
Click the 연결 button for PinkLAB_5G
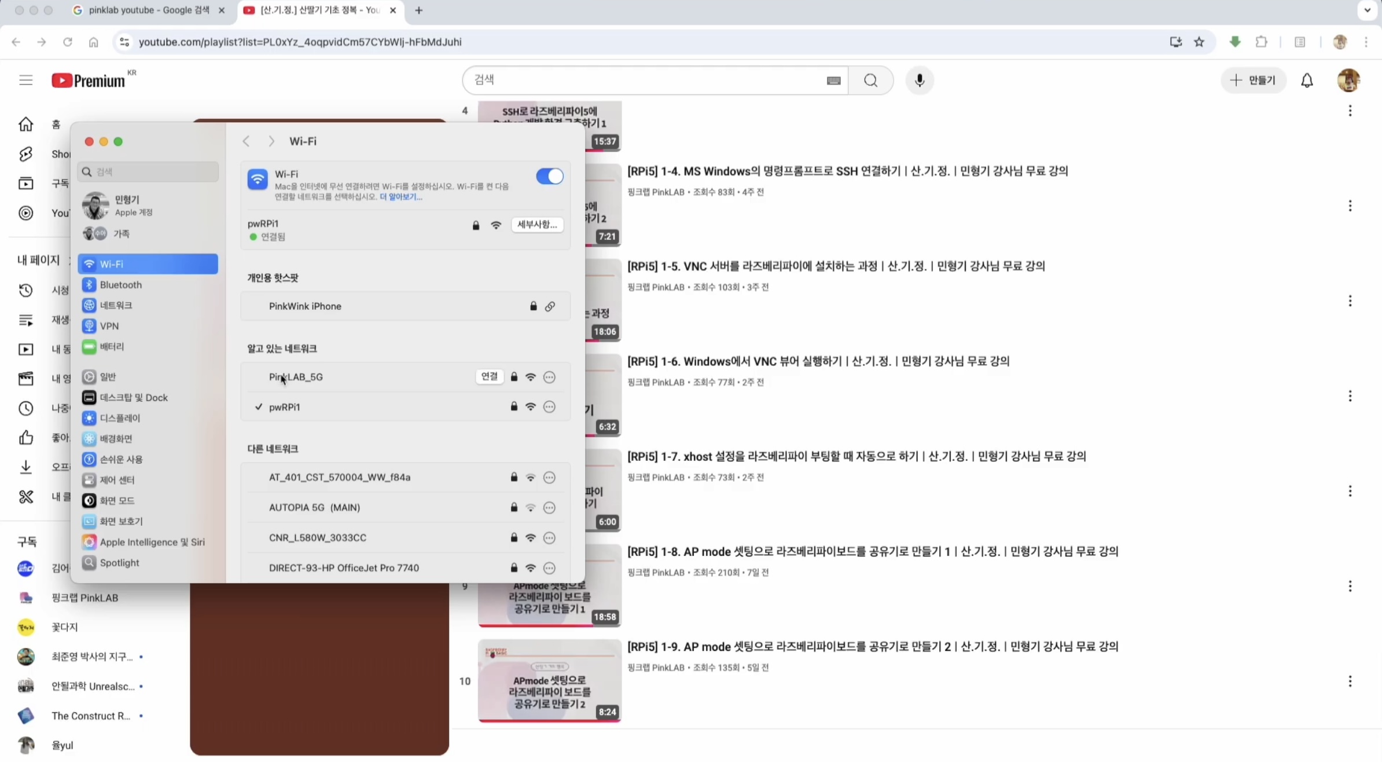pos(489,376)
